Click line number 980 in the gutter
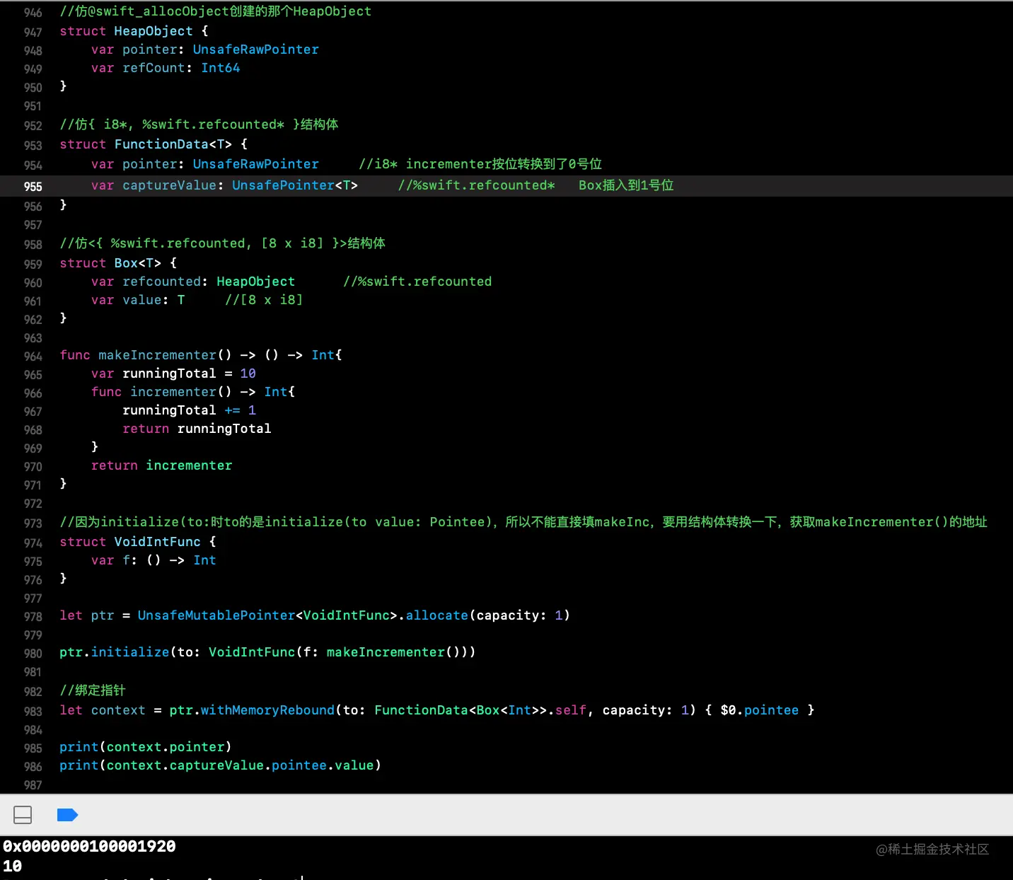Viewport: 1013px width, 880px height. [33, 654]
